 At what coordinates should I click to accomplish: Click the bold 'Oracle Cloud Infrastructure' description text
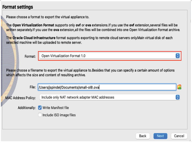click(x=34, y=38)
